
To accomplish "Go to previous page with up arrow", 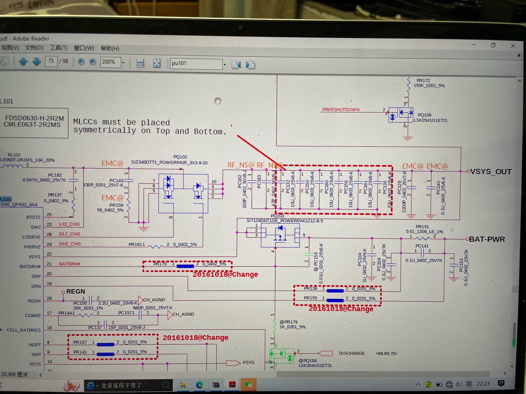I will point(23,61).
